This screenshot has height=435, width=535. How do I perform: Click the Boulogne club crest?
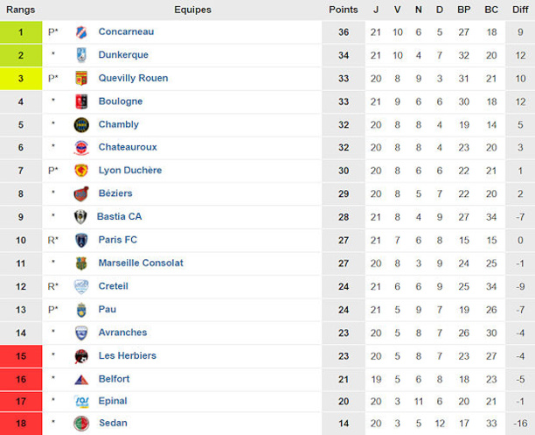coord(81,102)
